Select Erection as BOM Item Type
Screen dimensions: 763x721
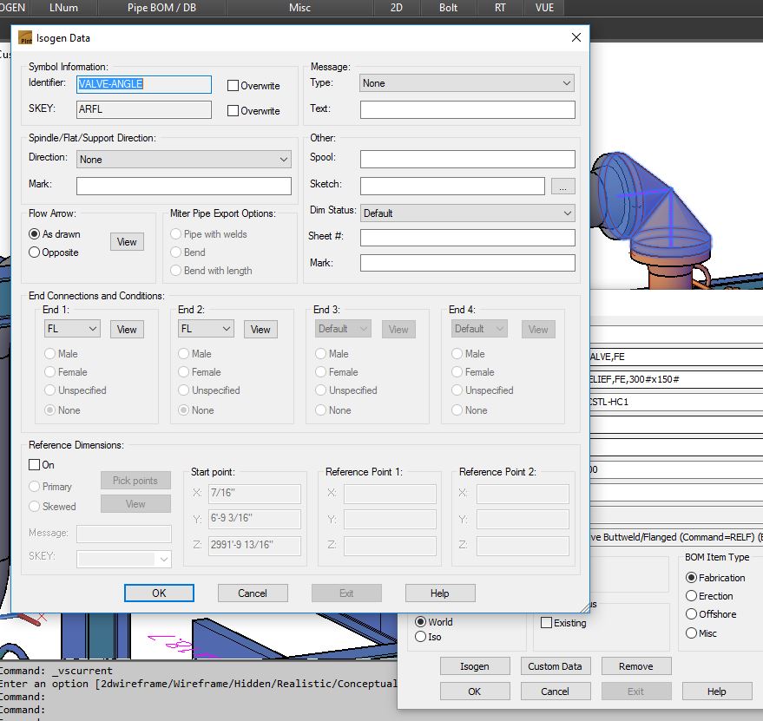[x=692, y=596]
